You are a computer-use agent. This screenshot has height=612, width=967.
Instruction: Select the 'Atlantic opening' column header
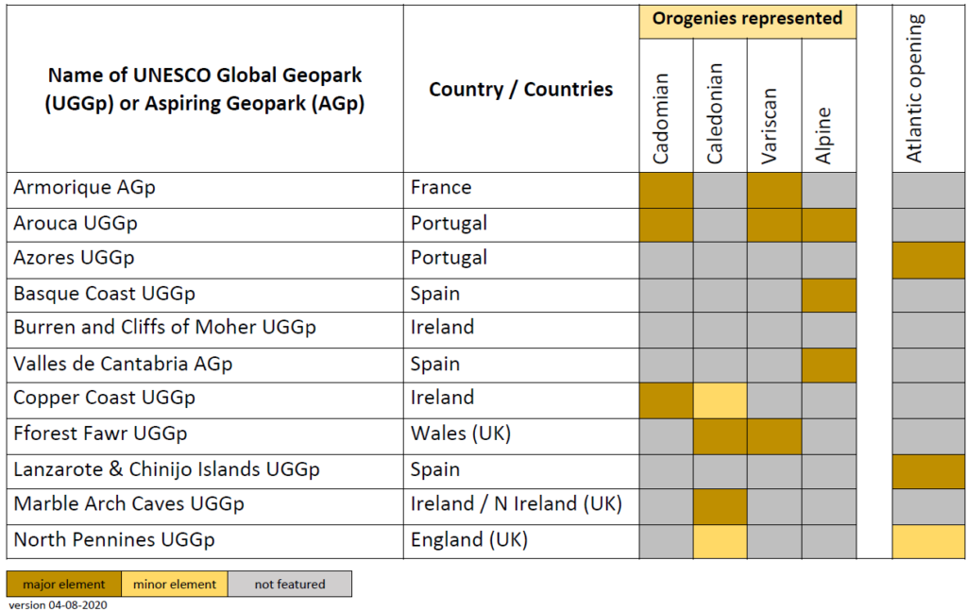point(929,89)
